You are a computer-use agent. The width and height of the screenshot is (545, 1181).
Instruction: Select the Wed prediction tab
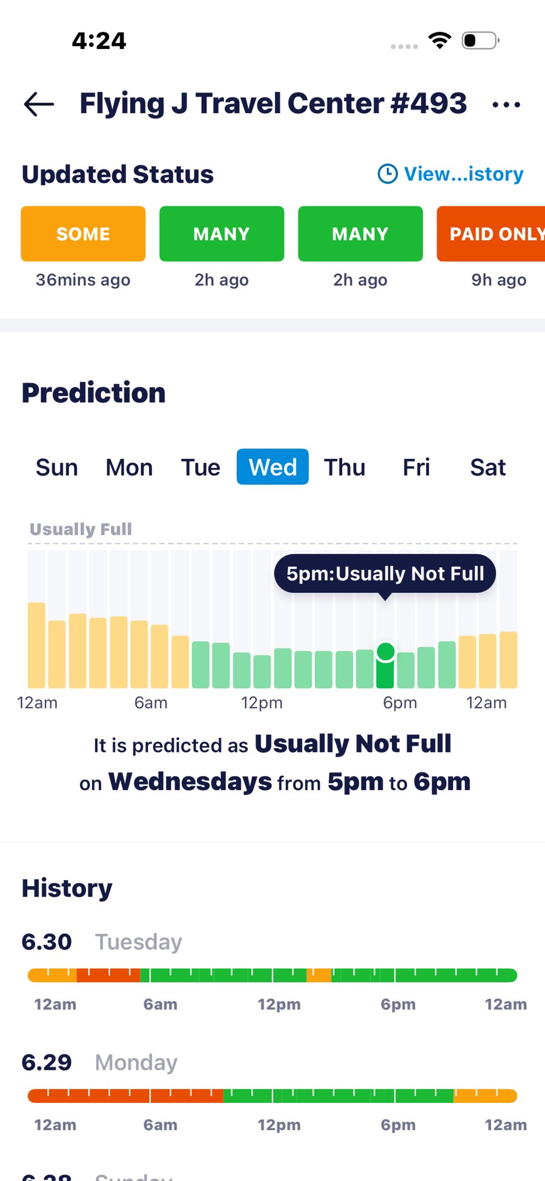click(272, 467)
